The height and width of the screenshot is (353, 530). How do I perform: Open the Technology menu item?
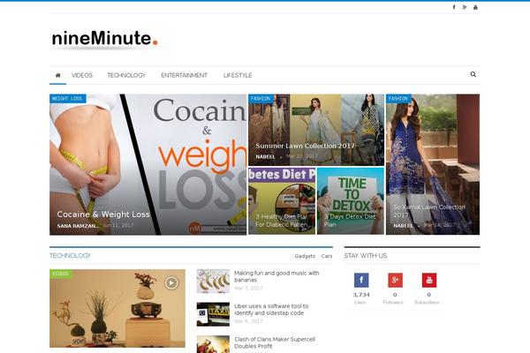pos(126,75)
